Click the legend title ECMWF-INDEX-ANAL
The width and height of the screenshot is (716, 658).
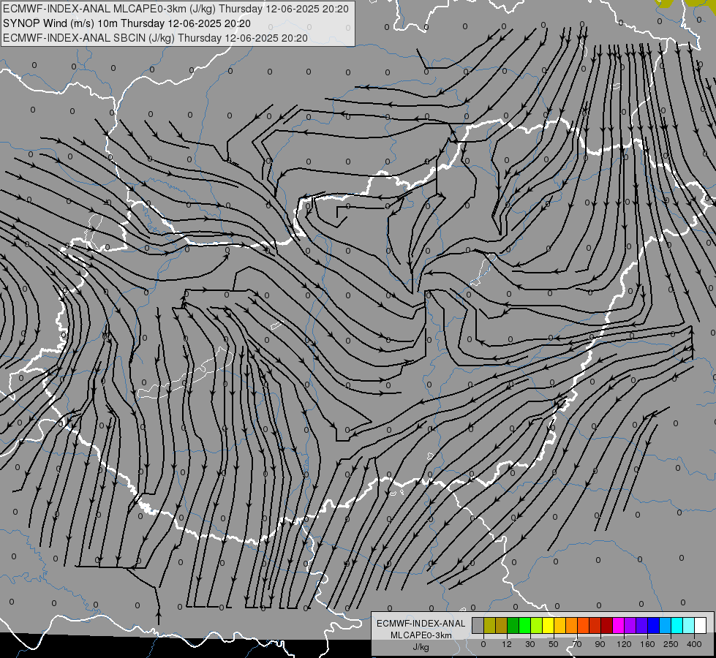coord(421,624)
